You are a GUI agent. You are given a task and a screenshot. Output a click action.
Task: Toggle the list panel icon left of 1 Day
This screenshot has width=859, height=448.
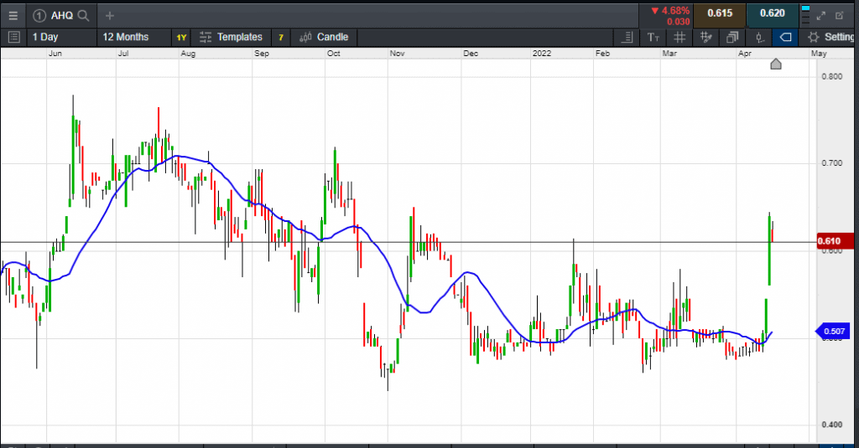[x=13, y=37]
